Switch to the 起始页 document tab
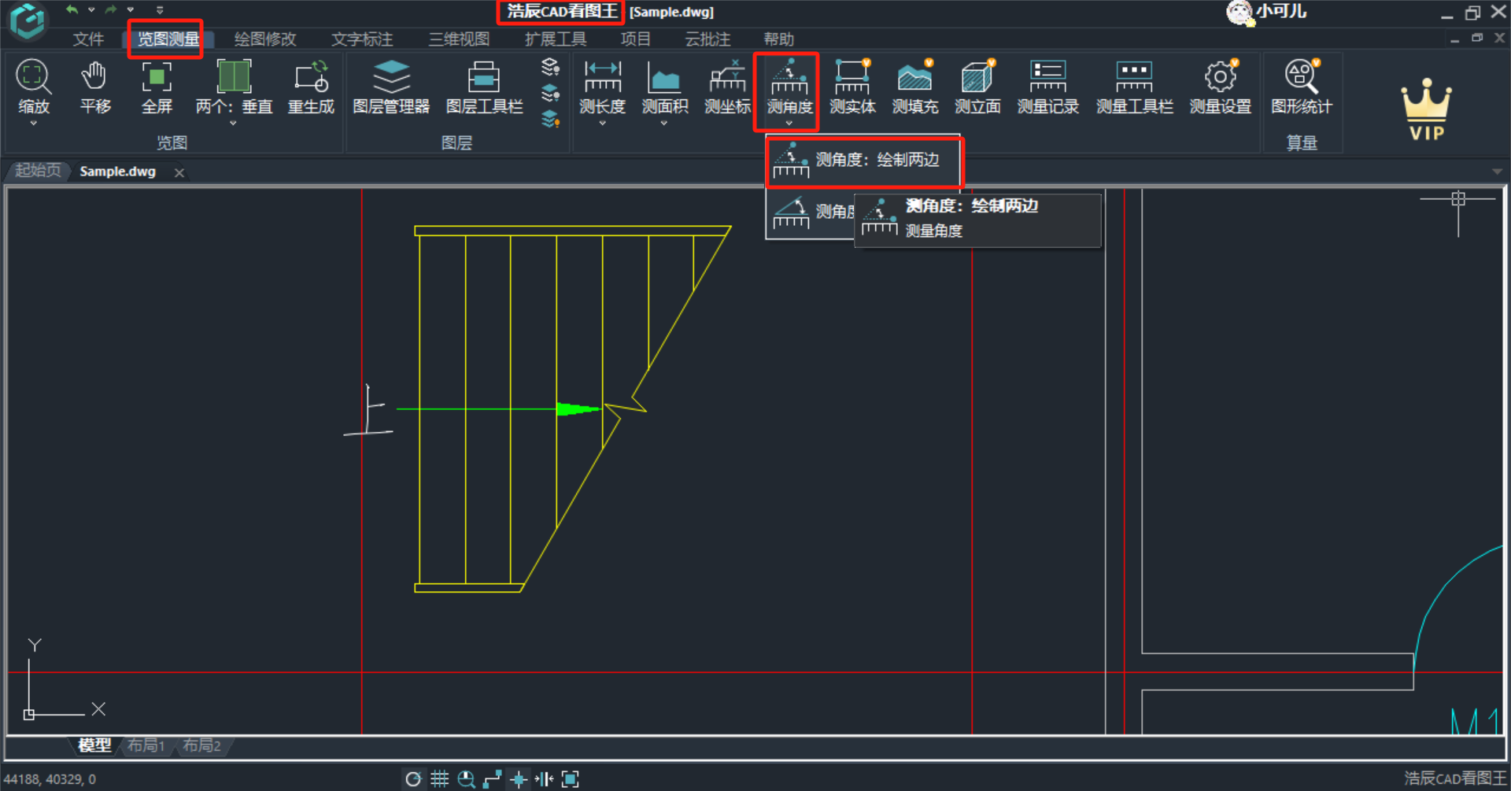Image resolution: width=1511 pixels, height=791 pixels. pyautogui.click(x=37, y=171)
